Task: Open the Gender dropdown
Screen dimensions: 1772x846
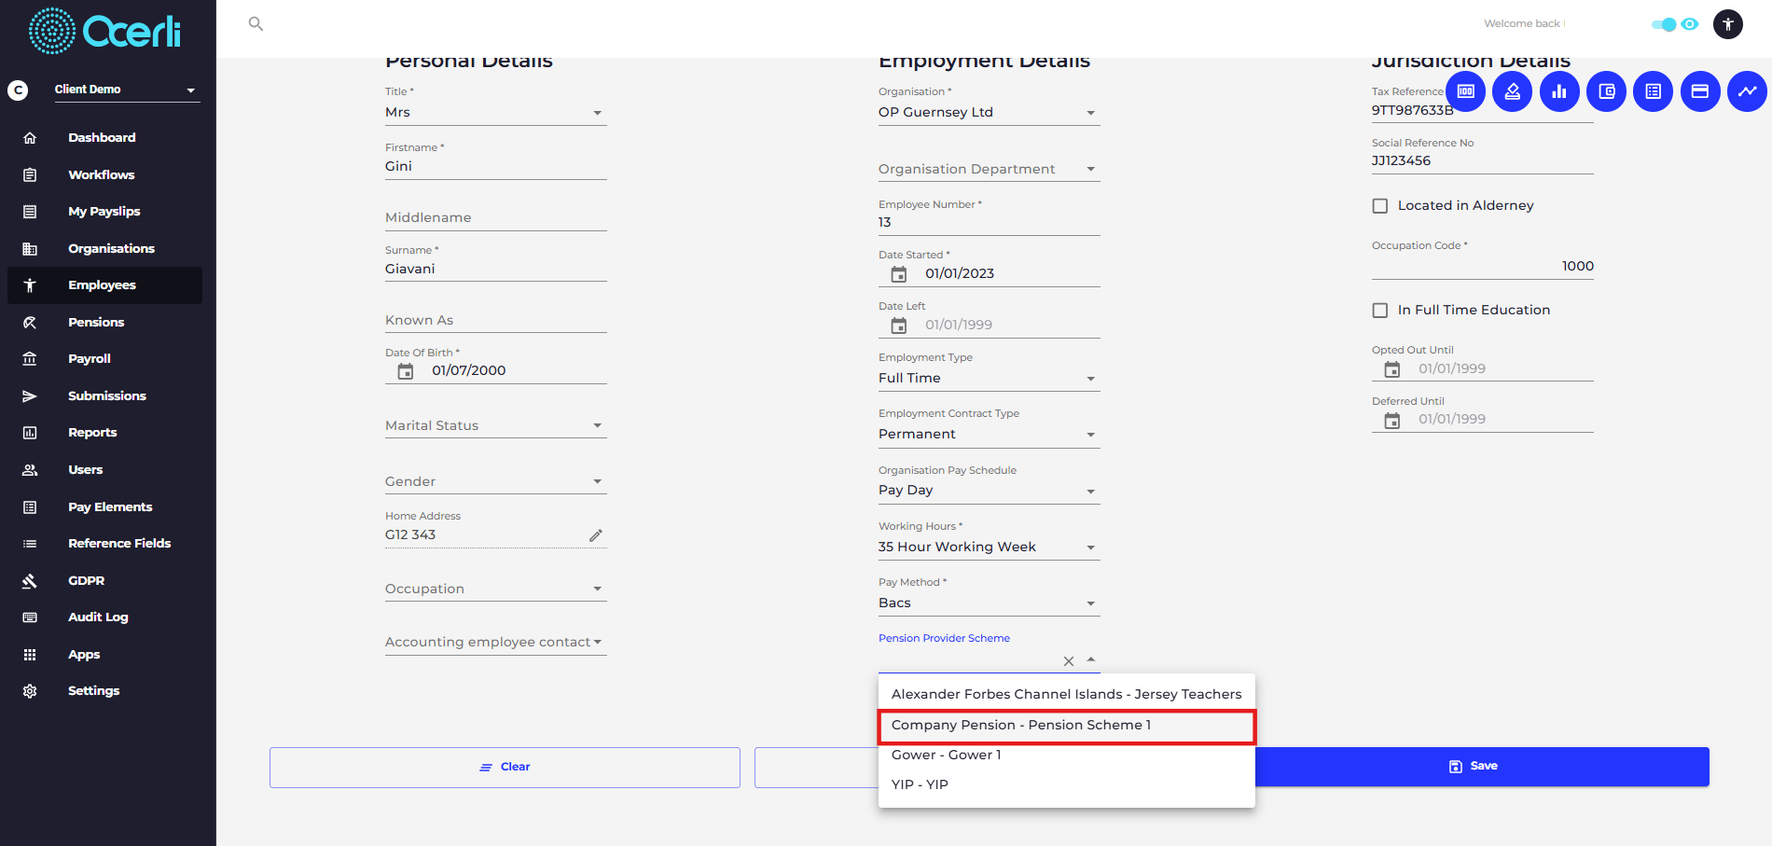Action: pyautogui.click(x=495, y=482)
